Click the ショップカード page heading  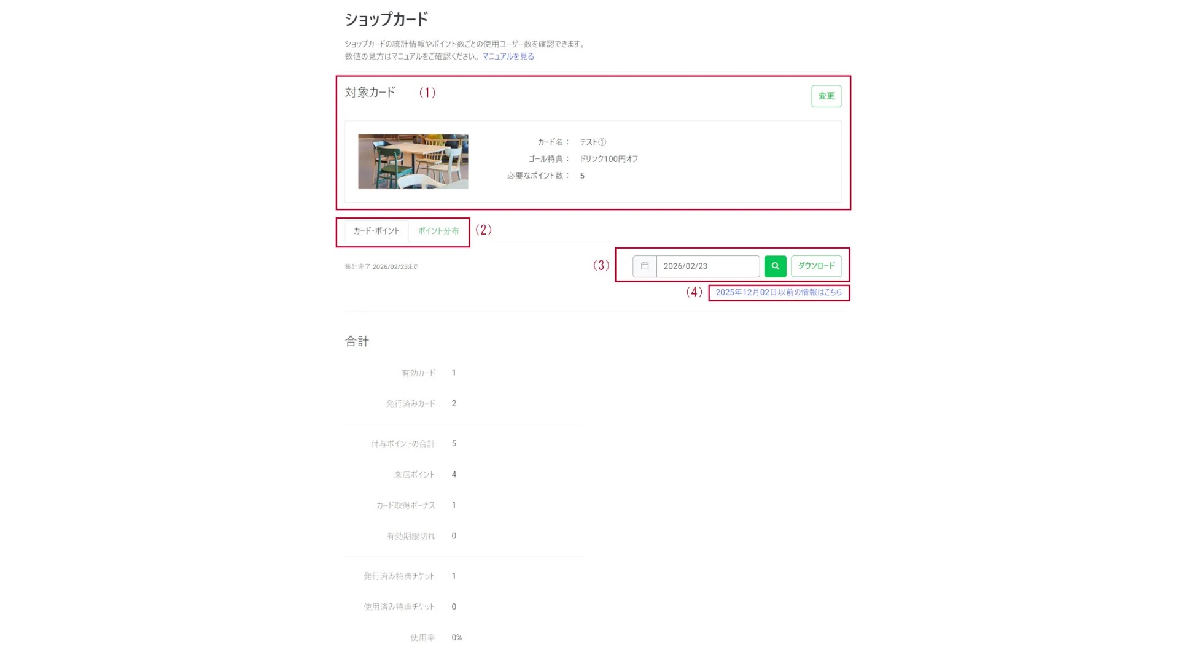pos(386,20)
